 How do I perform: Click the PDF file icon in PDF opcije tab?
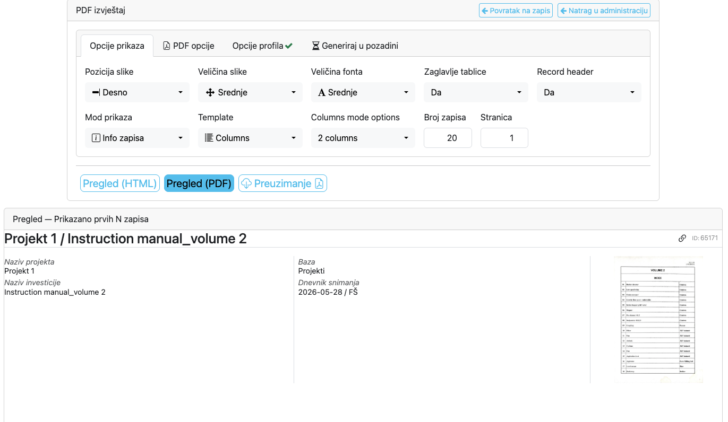[166, 46]
